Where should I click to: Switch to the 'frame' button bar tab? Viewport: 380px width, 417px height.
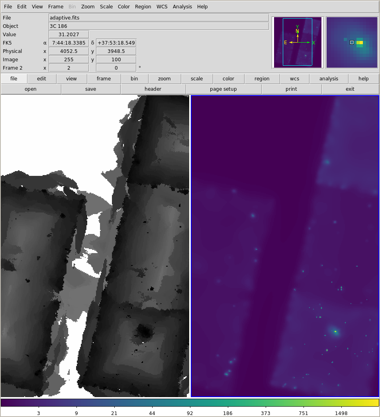104,79
